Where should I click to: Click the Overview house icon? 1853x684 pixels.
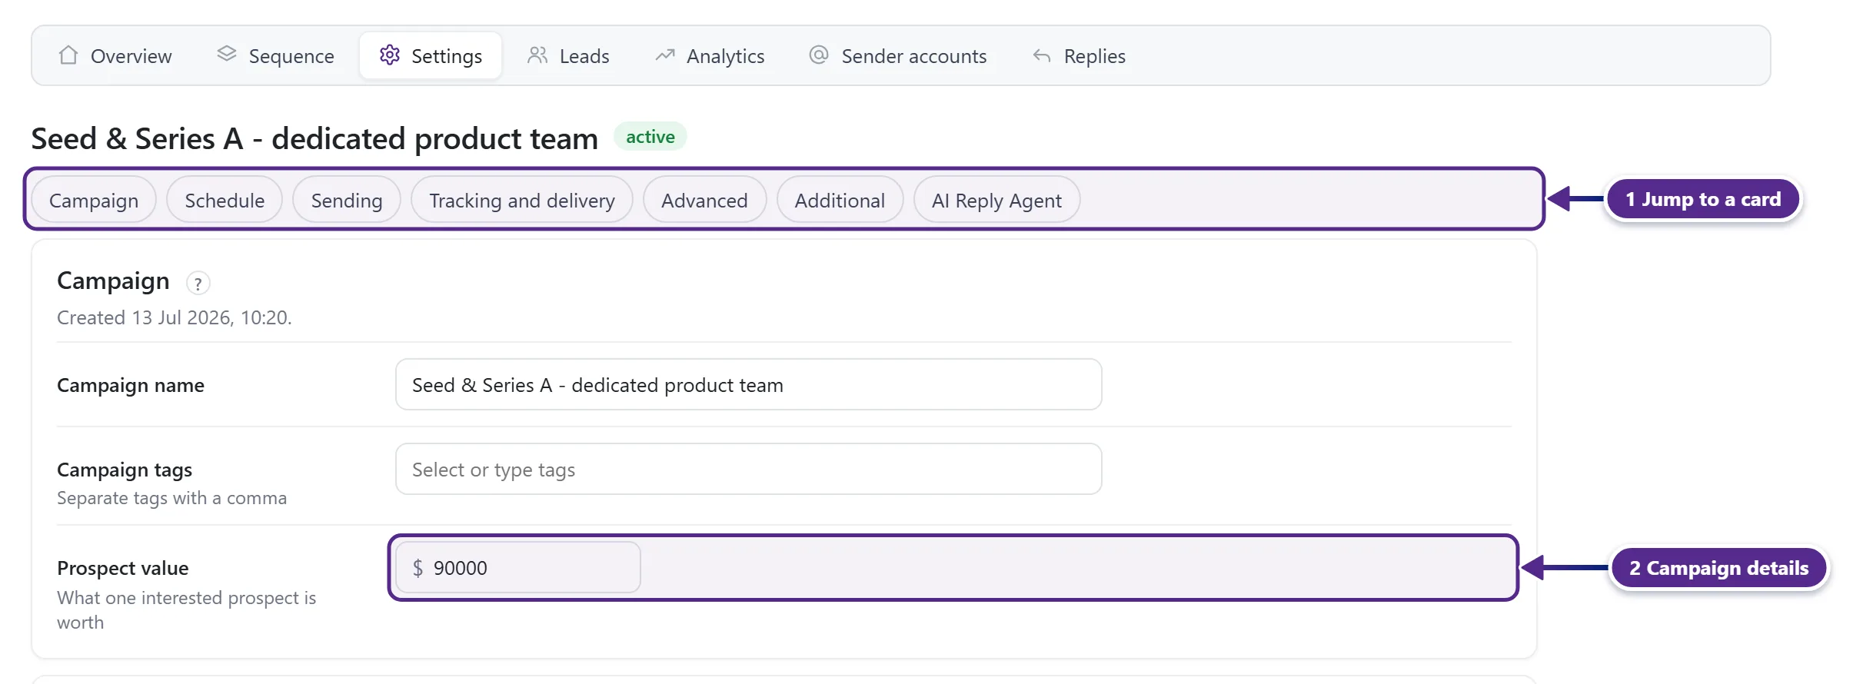pyautogui.click(x=68, y=55)
